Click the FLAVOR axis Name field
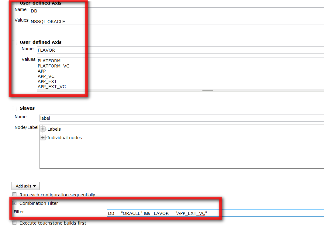324x227 pixels. [181, 50]
